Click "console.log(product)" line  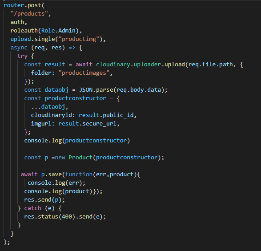(x=58, y=191)
